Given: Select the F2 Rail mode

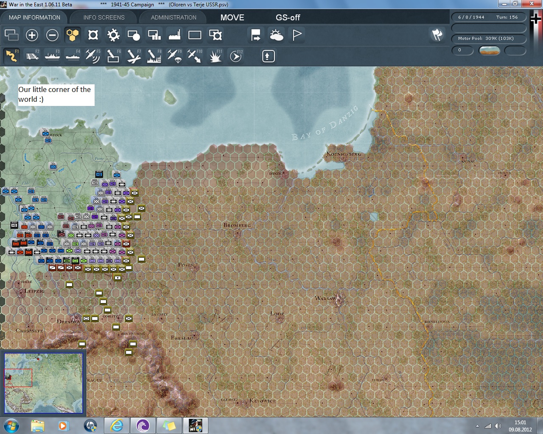Looking at the screenshot, I should 32,56.
